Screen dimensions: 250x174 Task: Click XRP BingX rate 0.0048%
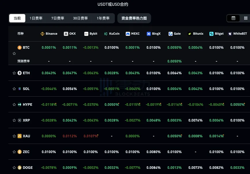point(154,120)
